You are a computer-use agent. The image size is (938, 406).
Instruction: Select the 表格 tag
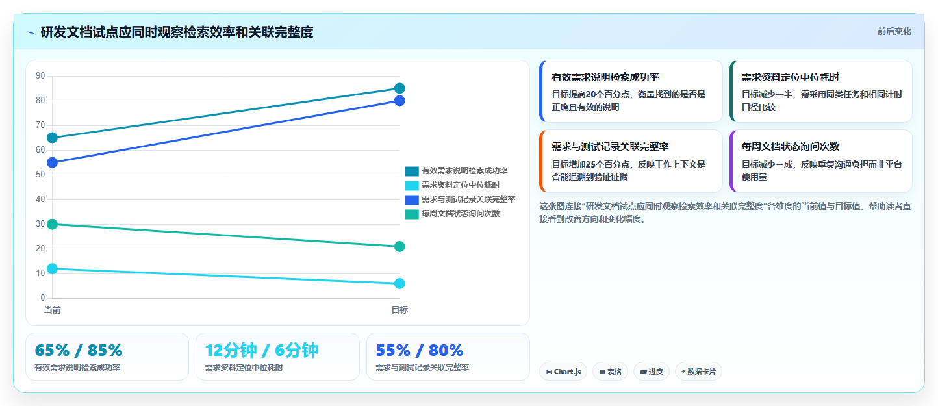tap(610, 372)
